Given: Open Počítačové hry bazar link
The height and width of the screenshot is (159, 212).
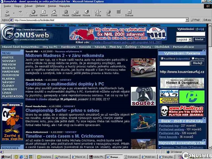Looking at the screenshot, I should tap(169, 126).
